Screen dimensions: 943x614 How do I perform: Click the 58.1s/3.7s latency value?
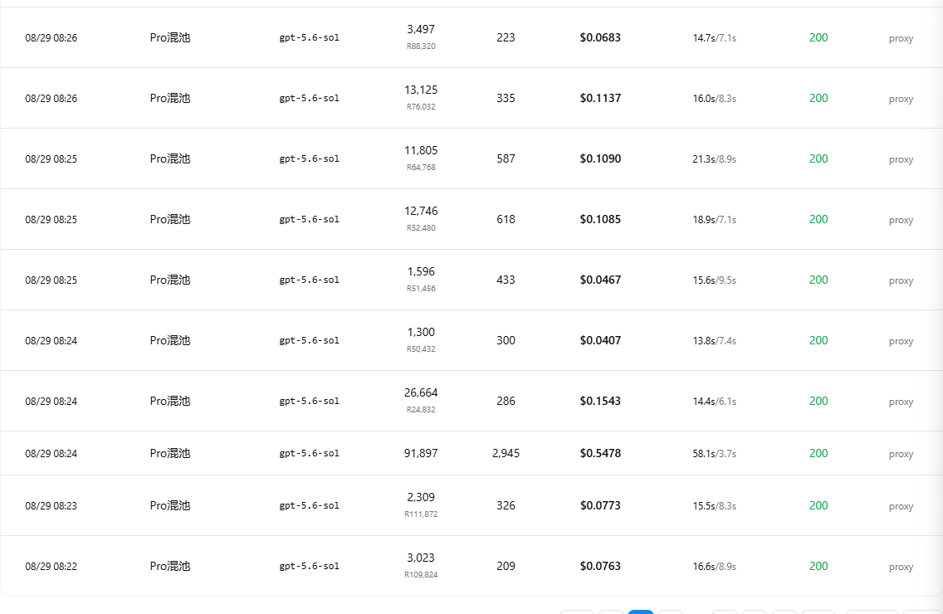[x=715, y=453]
